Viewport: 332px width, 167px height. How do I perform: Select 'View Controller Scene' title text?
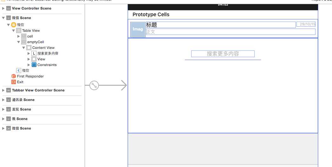[x=31, y=8]
